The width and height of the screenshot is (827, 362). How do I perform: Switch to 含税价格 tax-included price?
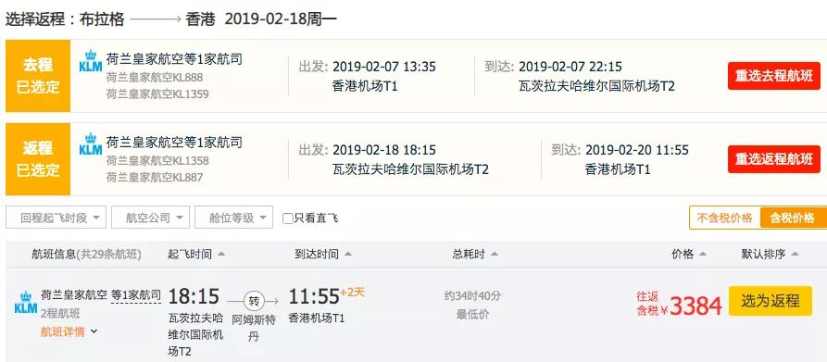click(793, 218)
